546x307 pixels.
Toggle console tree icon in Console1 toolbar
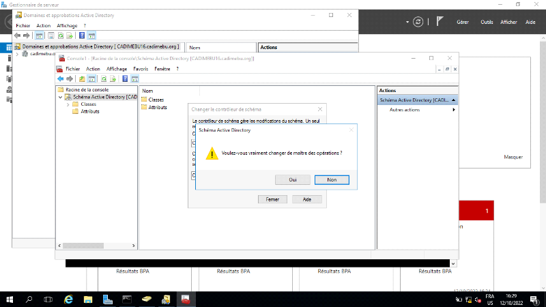tap(91, 78)
